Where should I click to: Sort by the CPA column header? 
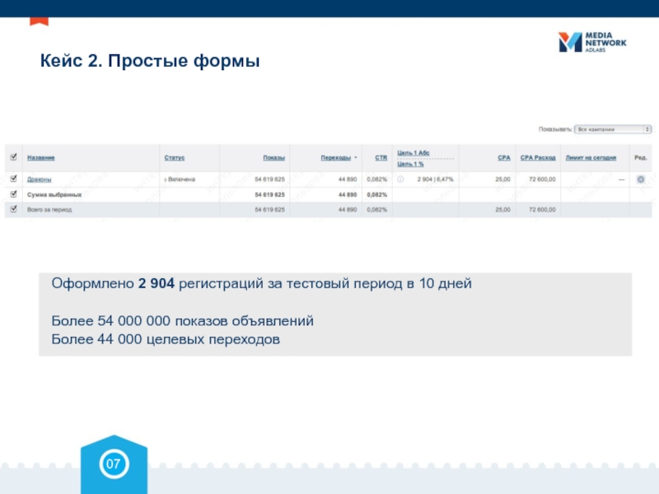pos(504,157)
